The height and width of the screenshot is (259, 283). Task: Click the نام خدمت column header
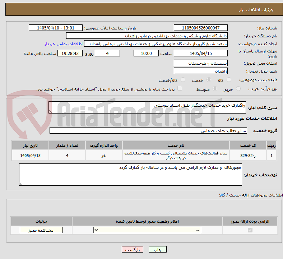click(x=176, y=145)
